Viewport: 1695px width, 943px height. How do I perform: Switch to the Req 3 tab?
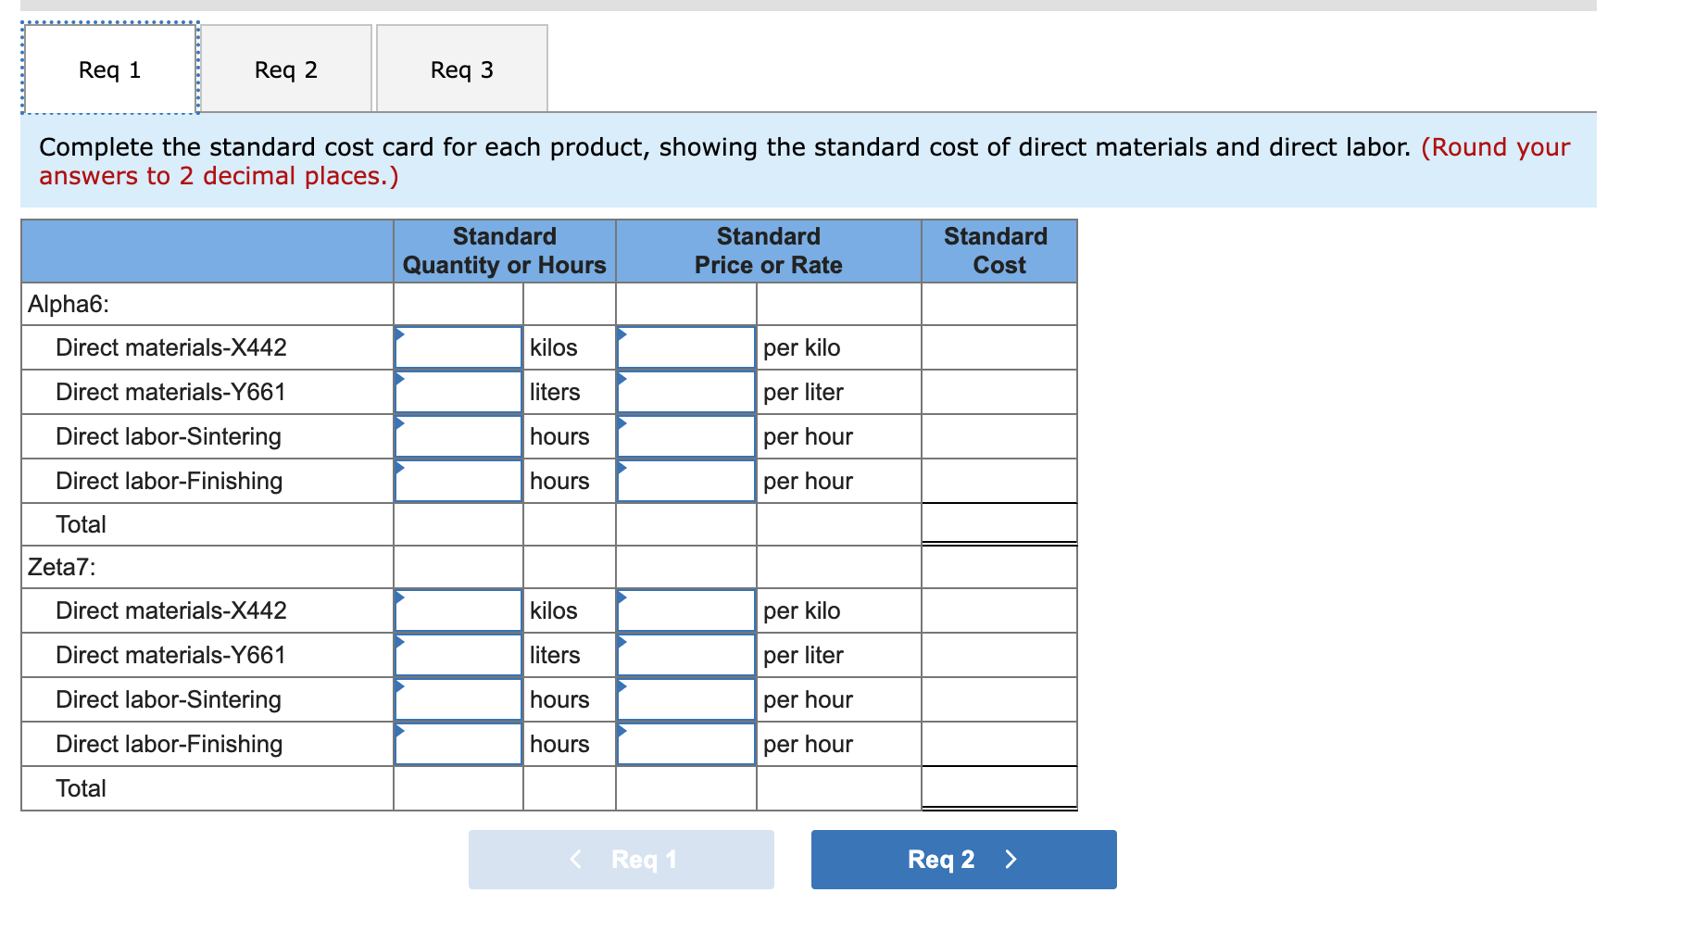[462, 69]
